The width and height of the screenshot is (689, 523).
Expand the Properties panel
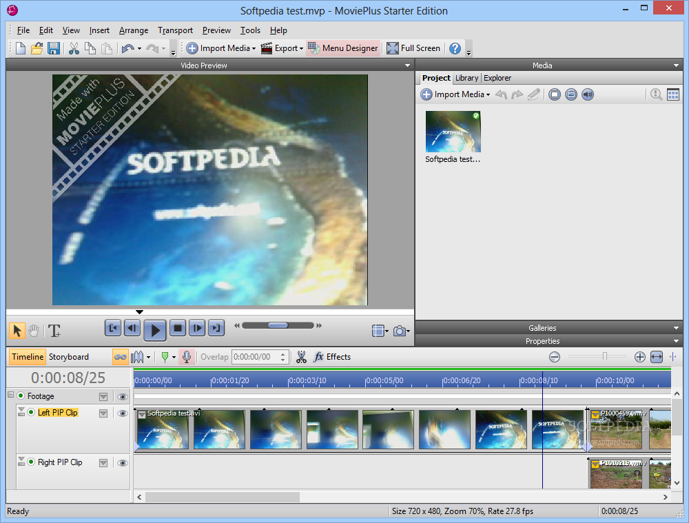[x=677, y=341]
